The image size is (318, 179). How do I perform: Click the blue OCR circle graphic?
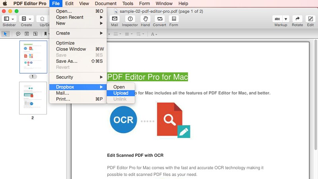coord(123,120)
